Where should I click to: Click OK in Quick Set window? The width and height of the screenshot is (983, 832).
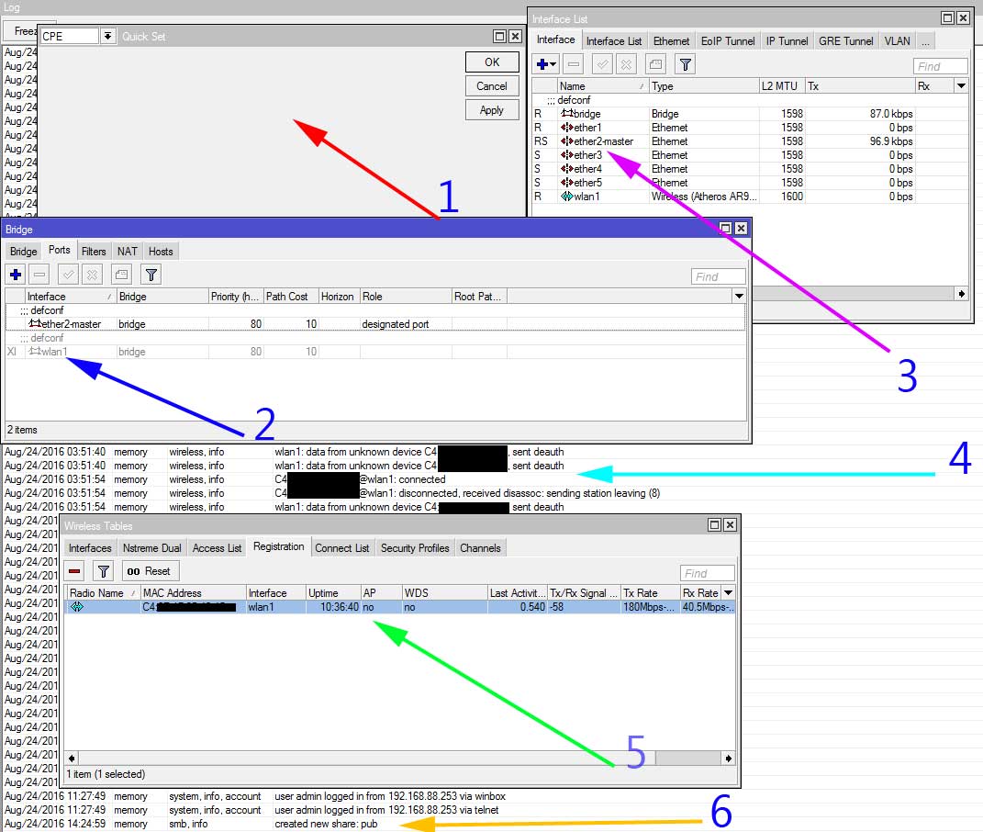pyautogui.click(x=492, y=62)
